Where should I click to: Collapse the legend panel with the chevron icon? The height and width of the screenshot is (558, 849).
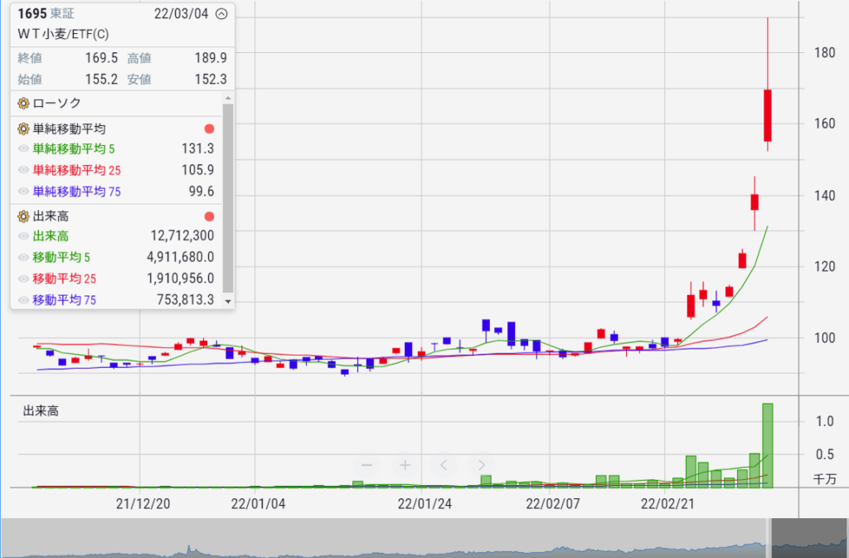click(221, 14)
